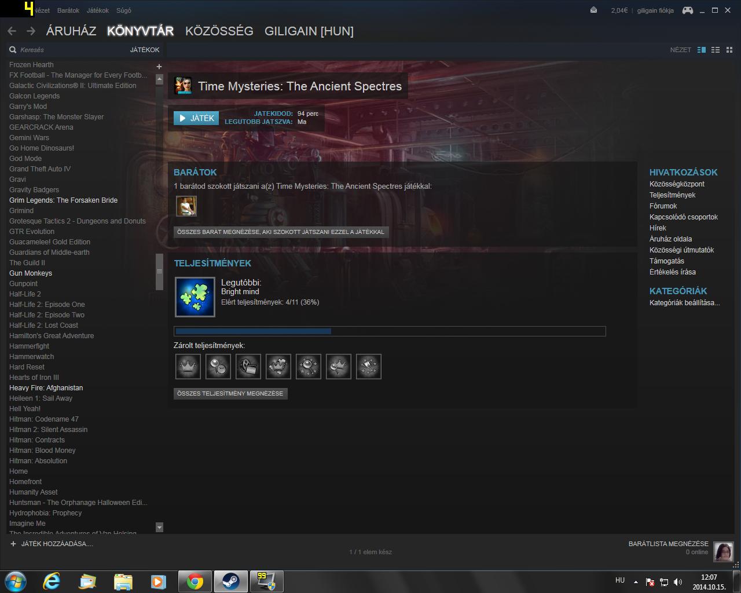Screen dimensions: 741x593
Task: Click the Time Mysteries game icon
Action: (184, 86)
